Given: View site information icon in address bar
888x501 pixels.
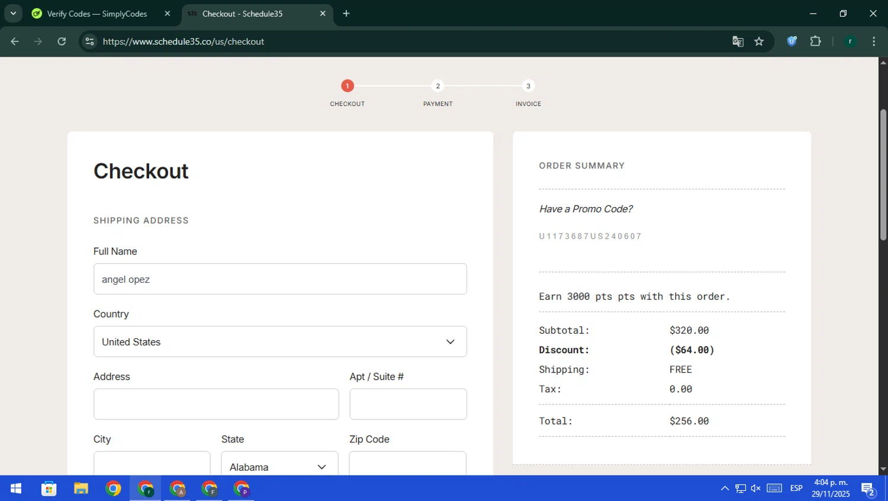Looking at the screenshot, I should click(x=89, y=41).
